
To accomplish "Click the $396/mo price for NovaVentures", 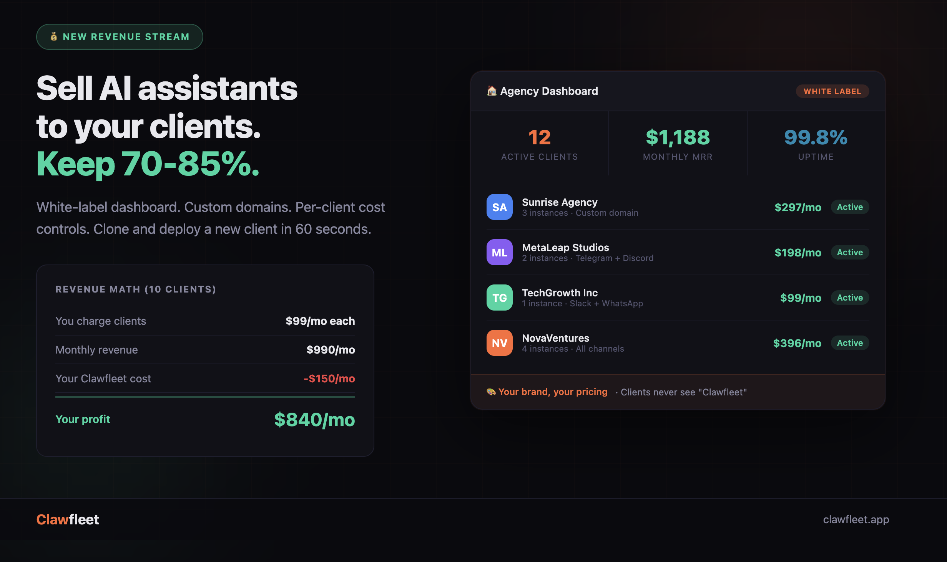I will 797,343.
